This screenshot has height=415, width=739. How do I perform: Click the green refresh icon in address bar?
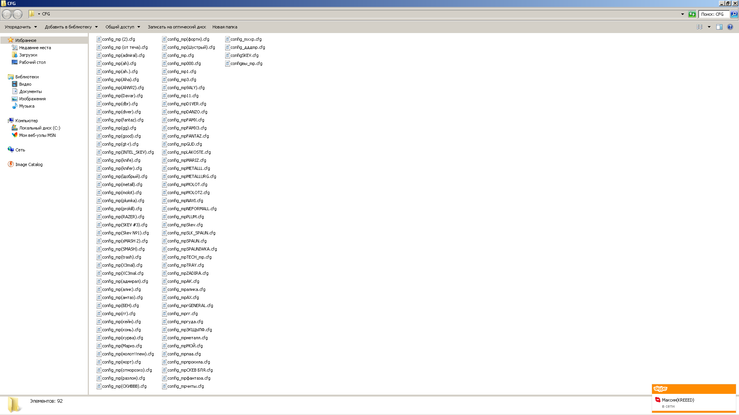pyautogui.click(x=692, y=14)
